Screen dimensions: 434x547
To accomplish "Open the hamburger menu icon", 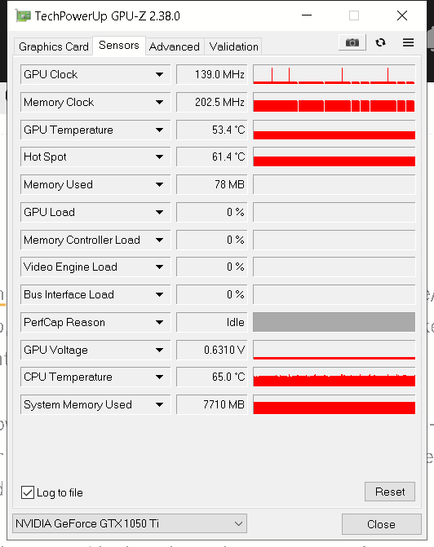I will [x=408, y=42].
